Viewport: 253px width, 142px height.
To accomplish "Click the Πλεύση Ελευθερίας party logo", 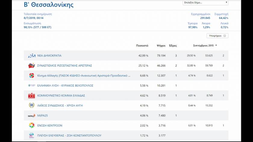I will [x=32, y=135].
